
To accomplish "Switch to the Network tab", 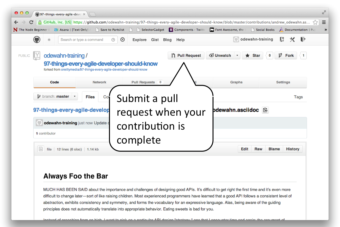I will coord(99,82).
